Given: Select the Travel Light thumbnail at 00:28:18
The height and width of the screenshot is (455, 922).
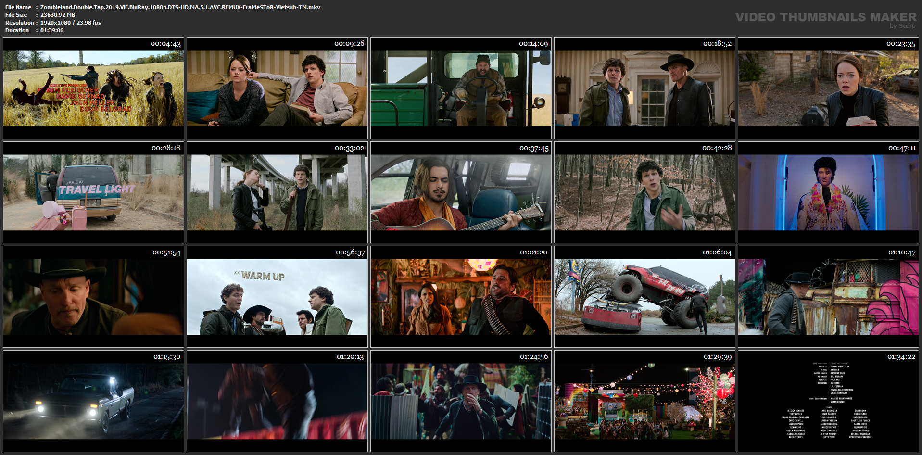Looking at the screenshot, I should tap(93, 192).
